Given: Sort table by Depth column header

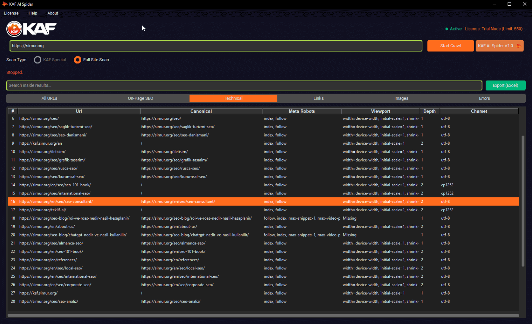Looking at the screenshot, I should (429, 111).
